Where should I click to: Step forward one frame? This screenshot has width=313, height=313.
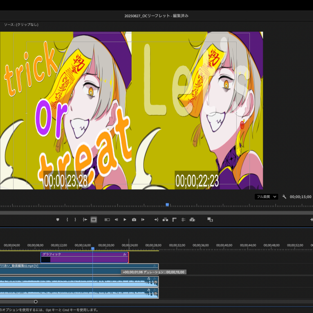pos(143,220)
